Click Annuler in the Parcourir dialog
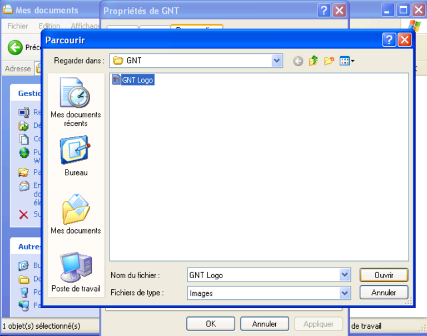This screenshot has width=427, height=336. [384, 293]
